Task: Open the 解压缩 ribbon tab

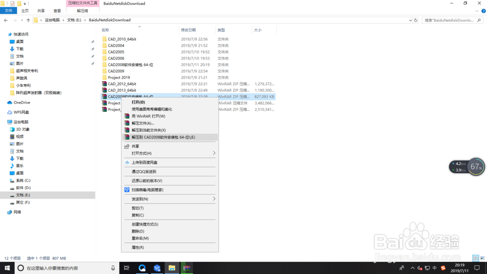Action: [x=82, y=11]
